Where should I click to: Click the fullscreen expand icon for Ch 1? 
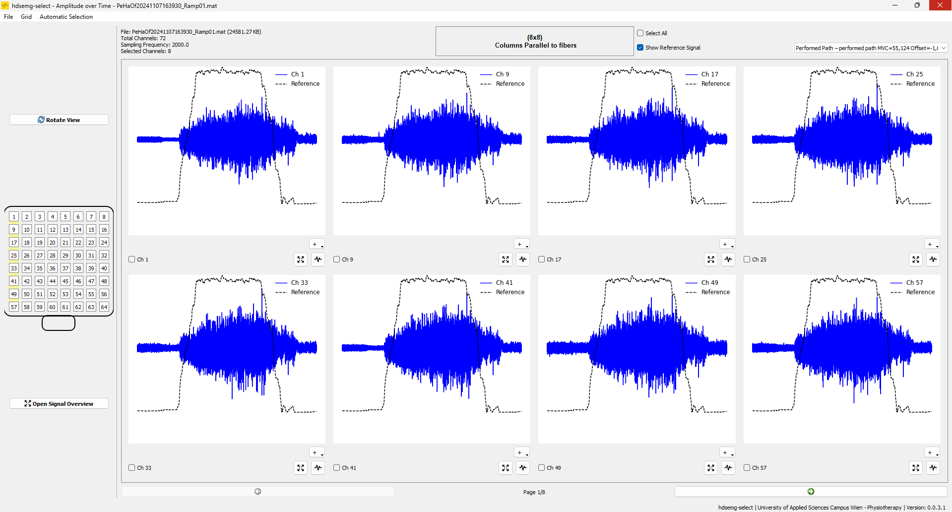click(x=301, y=259)
